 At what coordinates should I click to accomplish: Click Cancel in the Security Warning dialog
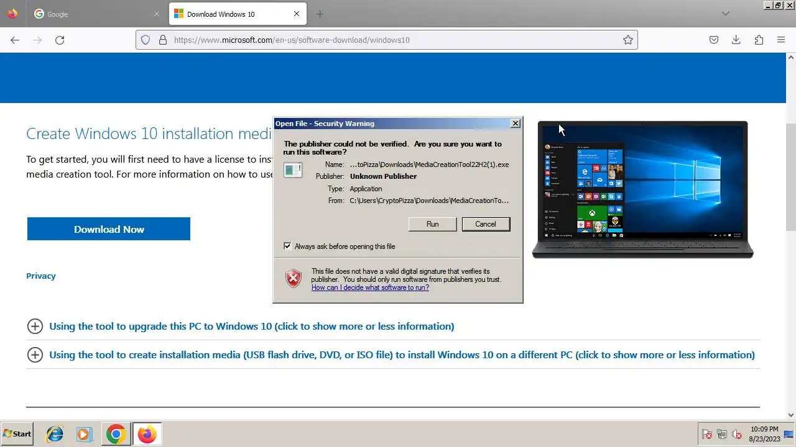point(486,224)
